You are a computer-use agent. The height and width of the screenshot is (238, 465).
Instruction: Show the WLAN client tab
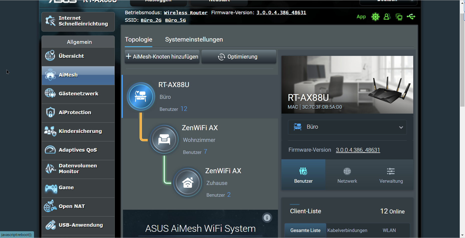[389, 230]
